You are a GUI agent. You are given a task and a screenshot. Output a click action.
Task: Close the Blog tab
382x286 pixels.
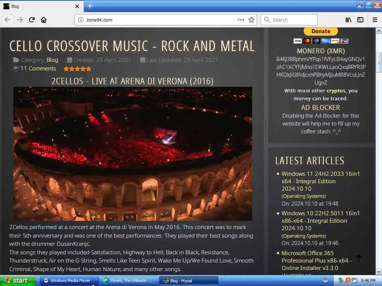(77, 6)
